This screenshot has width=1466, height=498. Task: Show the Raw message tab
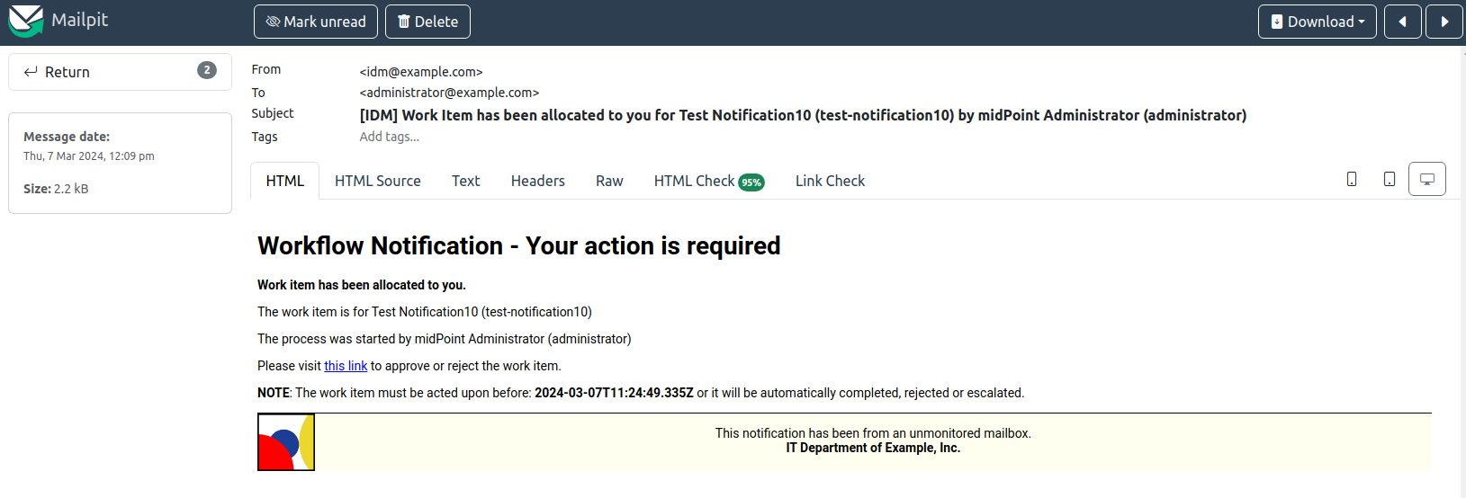(x=609, y=181)
